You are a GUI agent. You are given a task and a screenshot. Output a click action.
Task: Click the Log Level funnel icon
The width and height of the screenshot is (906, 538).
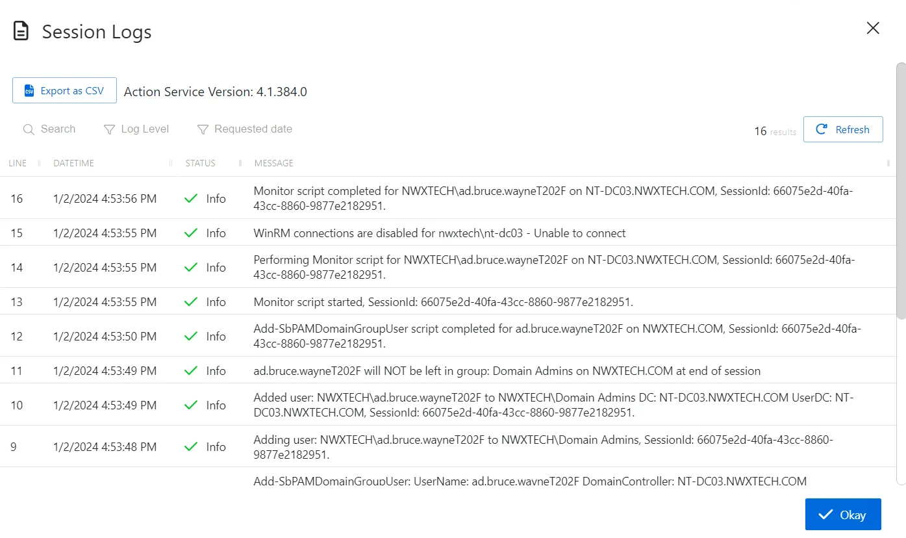pos(109,130)
